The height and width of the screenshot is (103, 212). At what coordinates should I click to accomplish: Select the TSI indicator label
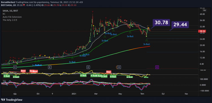[4, 81]
